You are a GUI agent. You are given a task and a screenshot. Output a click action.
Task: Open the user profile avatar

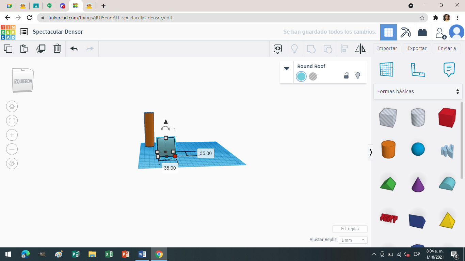point(456,33)
